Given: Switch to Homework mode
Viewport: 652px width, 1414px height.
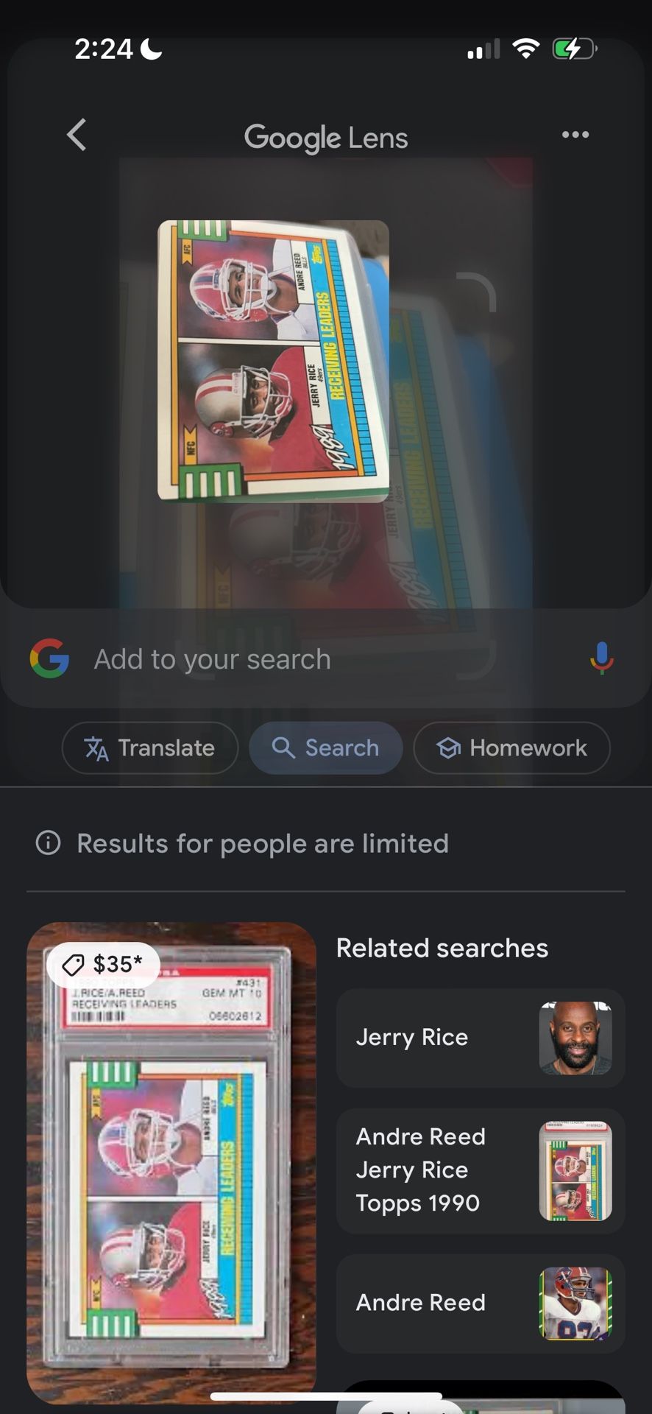Looking at the screenshot, I should click(x=512, y=748).
